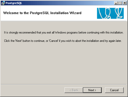Click the disabled < Back button
128x97 pixels.
74,90
